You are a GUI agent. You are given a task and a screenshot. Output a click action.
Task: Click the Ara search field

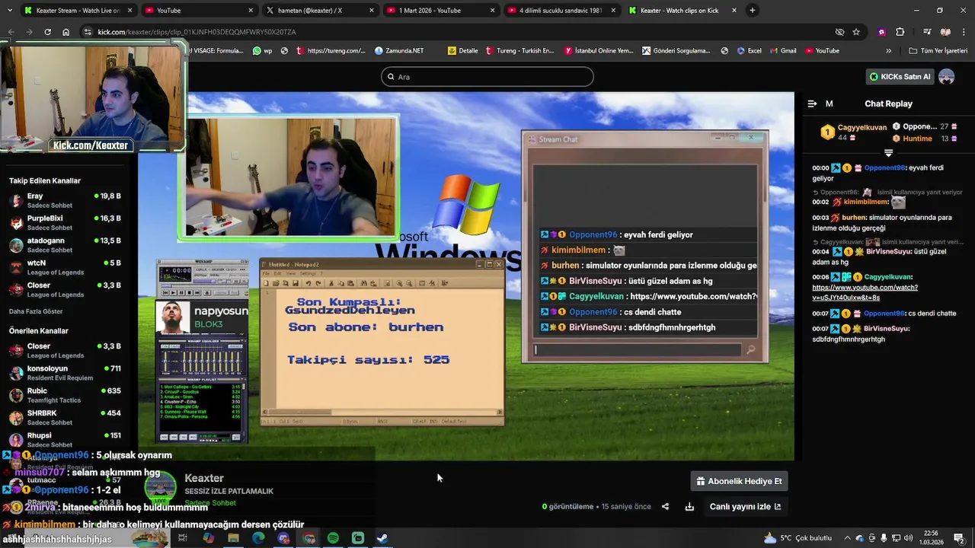(487, 76)
